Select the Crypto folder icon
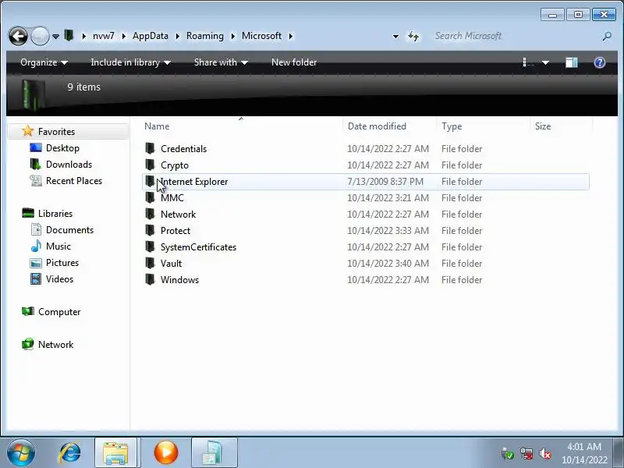Image resolution: width=624 pixels, height=468 pixels. pos(150,165)
